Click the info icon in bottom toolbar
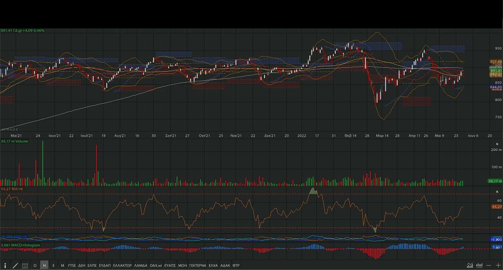 [5, 266]
